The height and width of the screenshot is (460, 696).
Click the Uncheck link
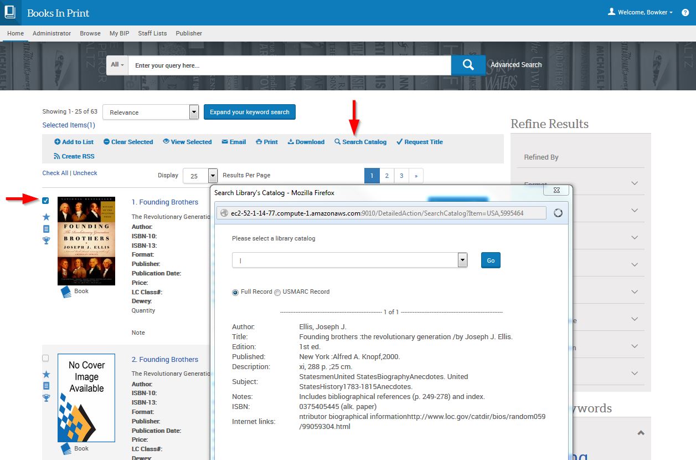click(85, 173)
